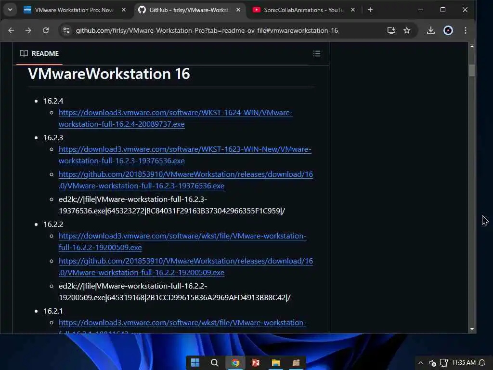The width and height of the screenshot is (493, 370).
Task: Click the address bar URL field
Action: 207,30
